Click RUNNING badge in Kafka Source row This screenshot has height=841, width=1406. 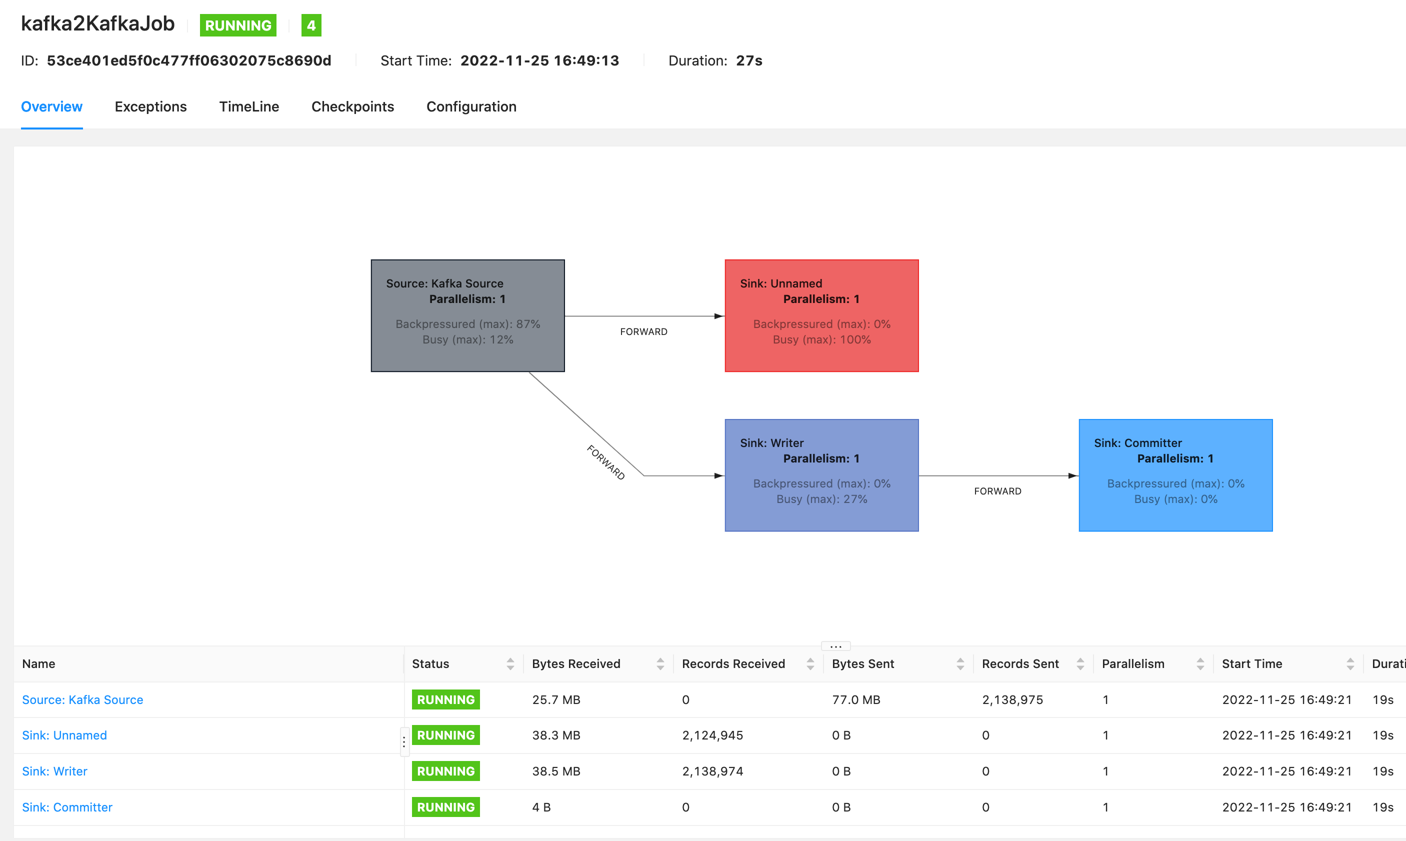446,699
